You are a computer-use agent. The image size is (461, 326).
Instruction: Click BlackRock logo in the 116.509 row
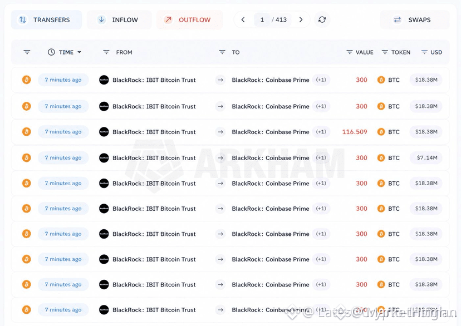tap(104, 132)
